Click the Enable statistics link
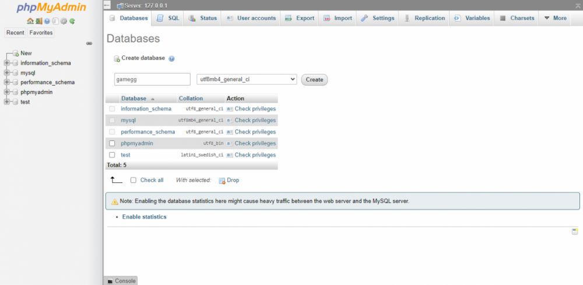583x285 pixels. click(x=144, y=217)
